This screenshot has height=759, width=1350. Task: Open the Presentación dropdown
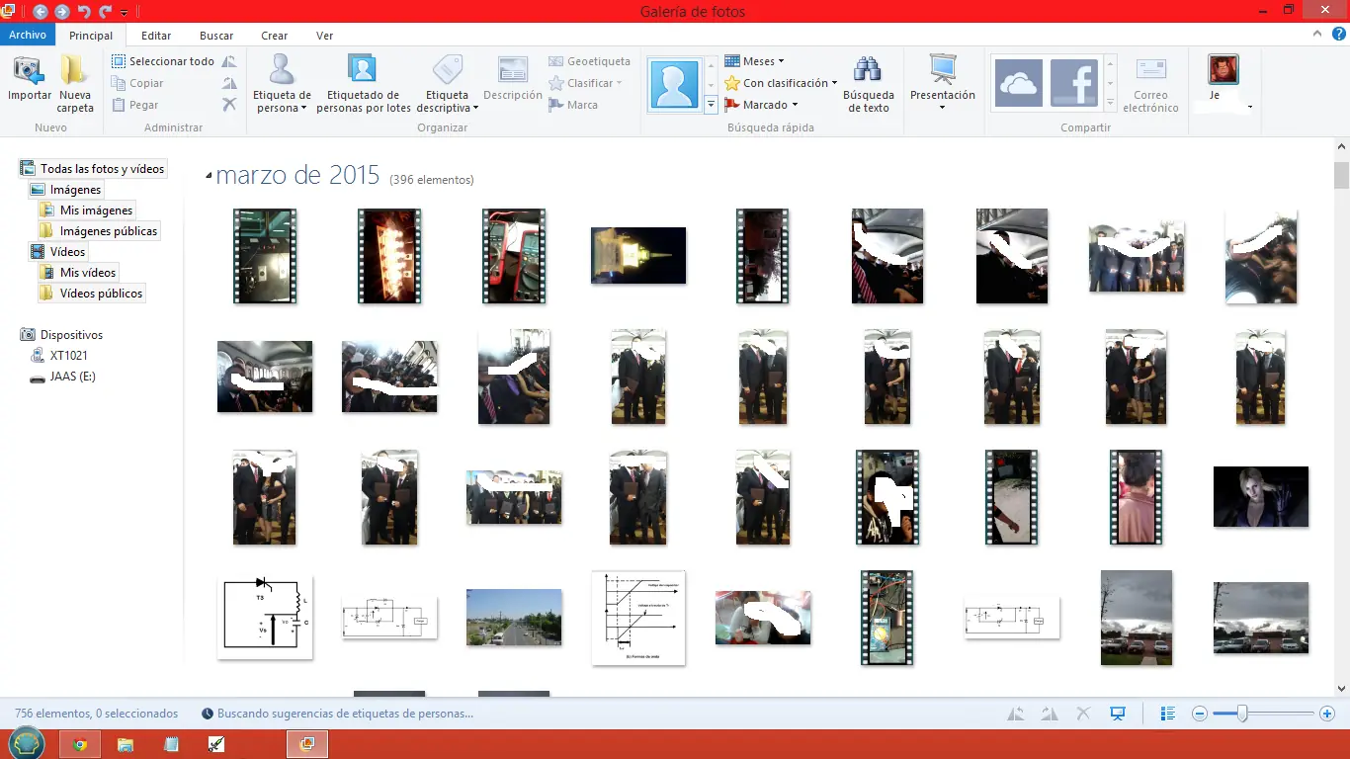tap(942, 84)
